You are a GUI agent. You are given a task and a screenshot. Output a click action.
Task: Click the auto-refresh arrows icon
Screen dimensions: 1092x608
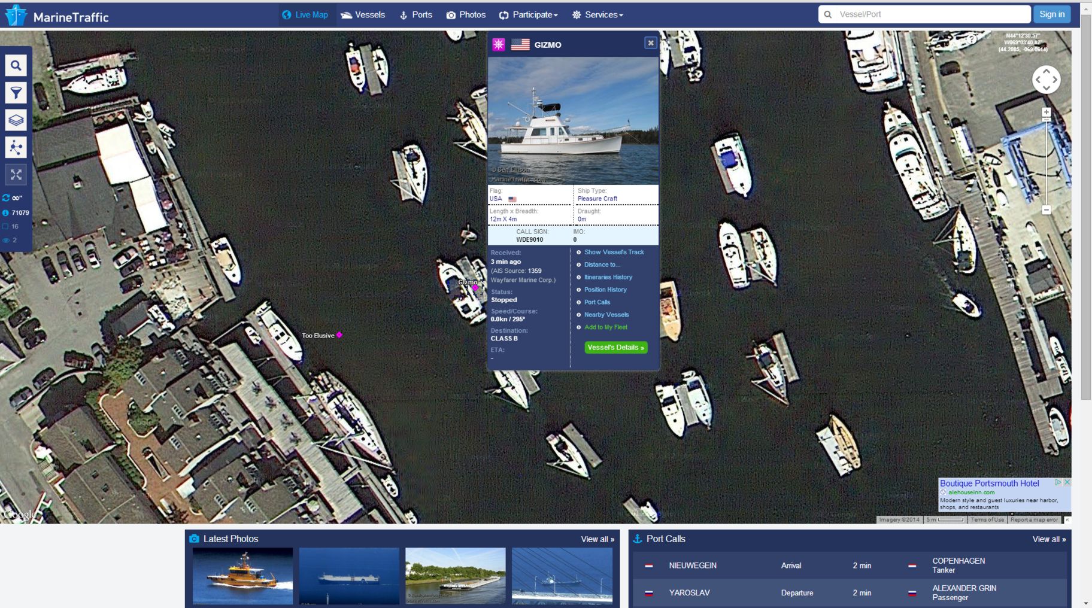(6, 197)
